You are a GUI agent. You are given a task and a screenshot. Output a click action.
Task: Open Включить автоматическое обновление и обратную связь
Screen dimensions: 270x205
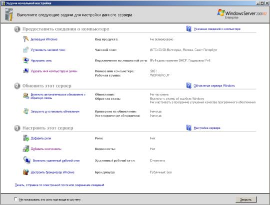[x=58, y=96]
